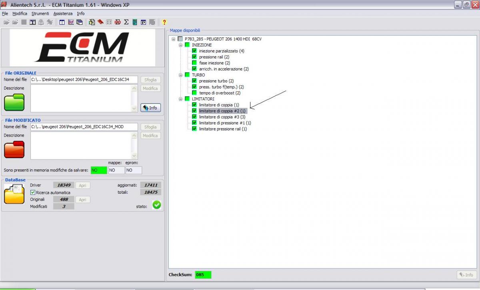Click Modifica button in File MODIFICATO section
Image resolution: width=480 pixels, height=290 pixels.
pos(150,135)
